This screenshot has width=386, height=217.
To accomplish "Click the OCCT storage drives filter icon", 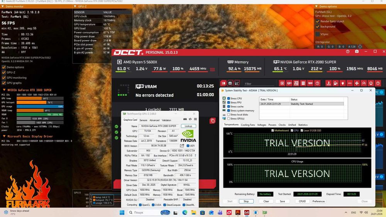I will tap(303, 83).
